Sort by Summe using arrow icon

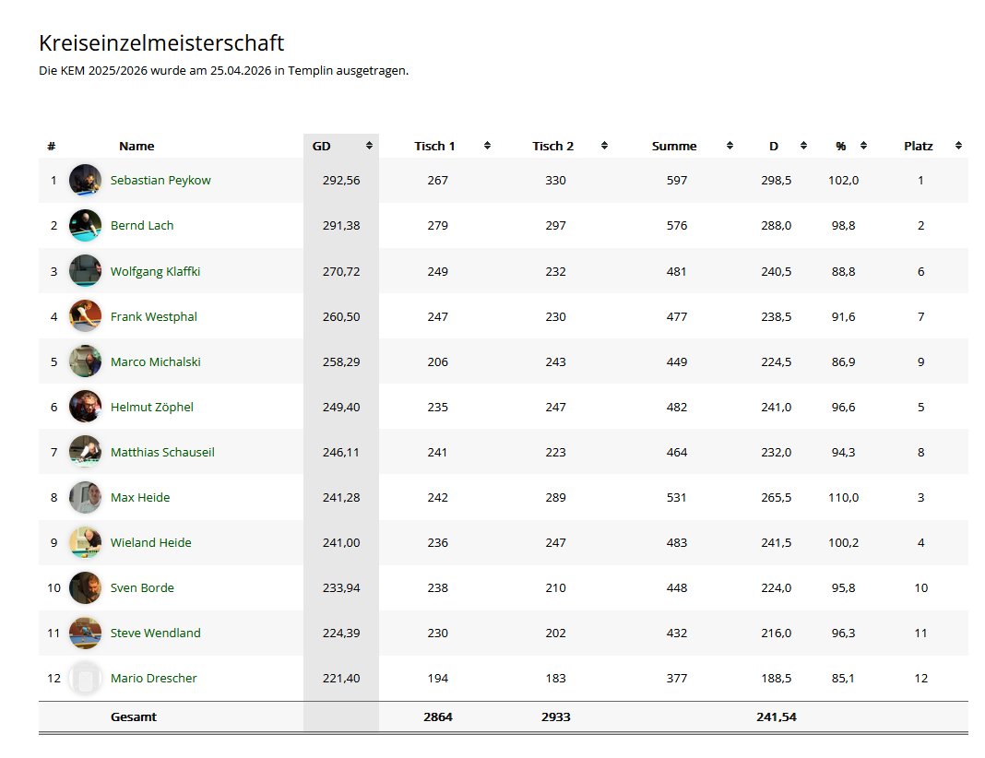(730, 146)
